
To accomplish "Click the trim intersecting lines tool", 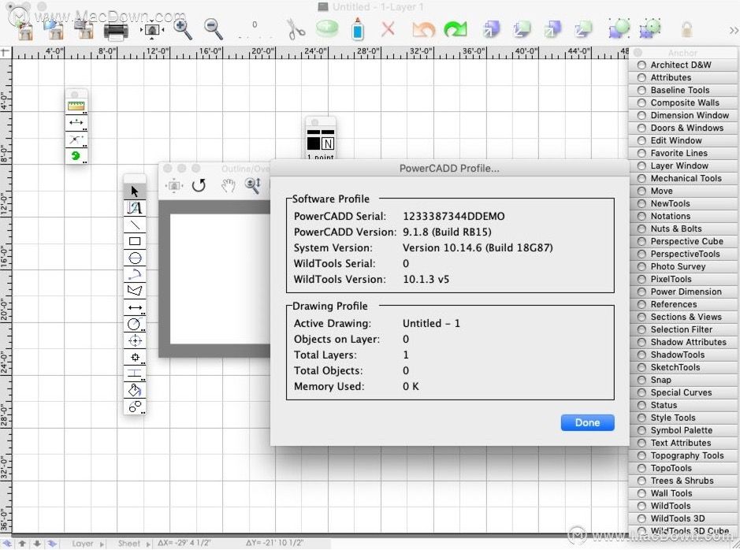I will click(76, 139).
